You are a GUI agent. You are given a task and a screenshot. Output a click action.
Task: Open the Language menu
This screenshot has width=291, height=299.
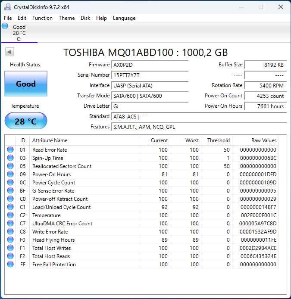[x=124, y=18]
